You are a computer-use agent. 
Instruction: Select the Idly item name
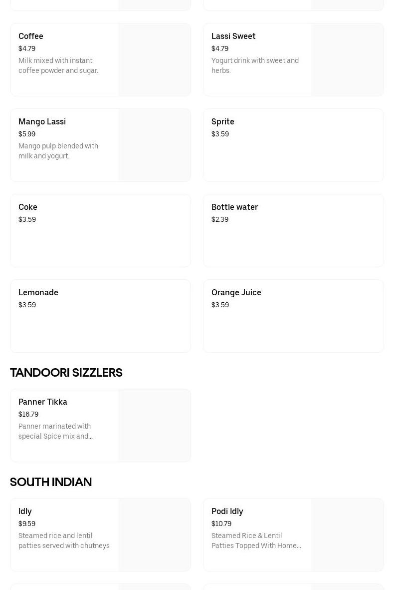[25, 512]
